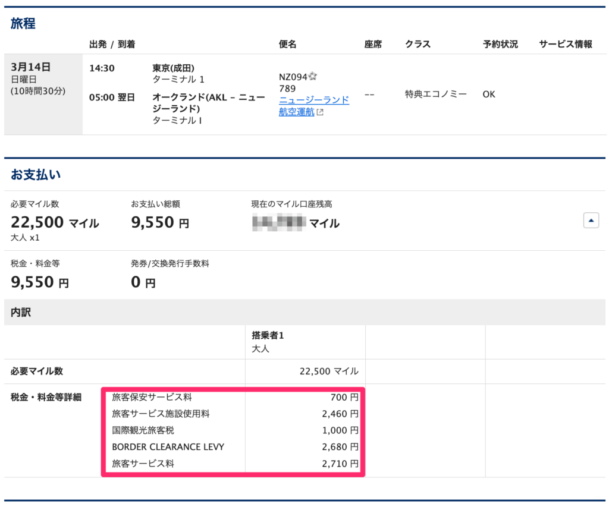
Task: Click the 搭乗者1 column header
Action: pos(268,335)
